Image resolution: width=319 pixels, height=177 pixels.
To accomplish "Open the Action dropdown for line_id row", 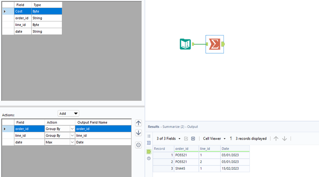I will click(72, 135).
